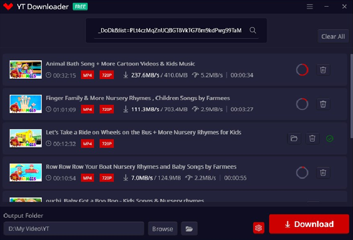
Task: Open settings with the red gear icon
Action: pyautogui.click(x=258, y=228)
